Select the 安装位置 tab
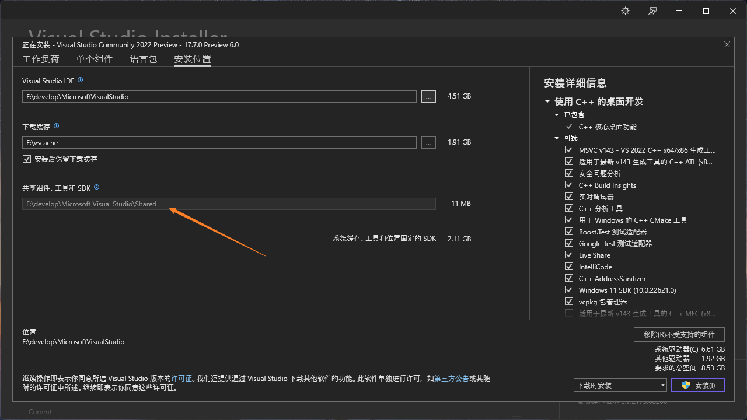Image resolution: width=747 pixels, height=420 pixels. point(193,59)
